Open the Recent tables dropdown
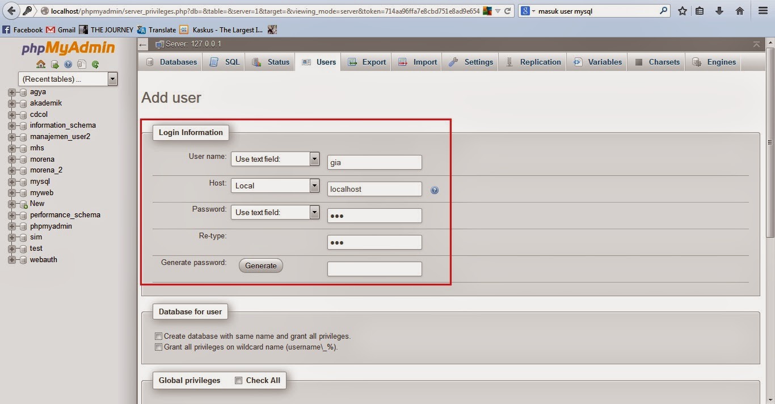775x404 pixels. pos(68,79)
